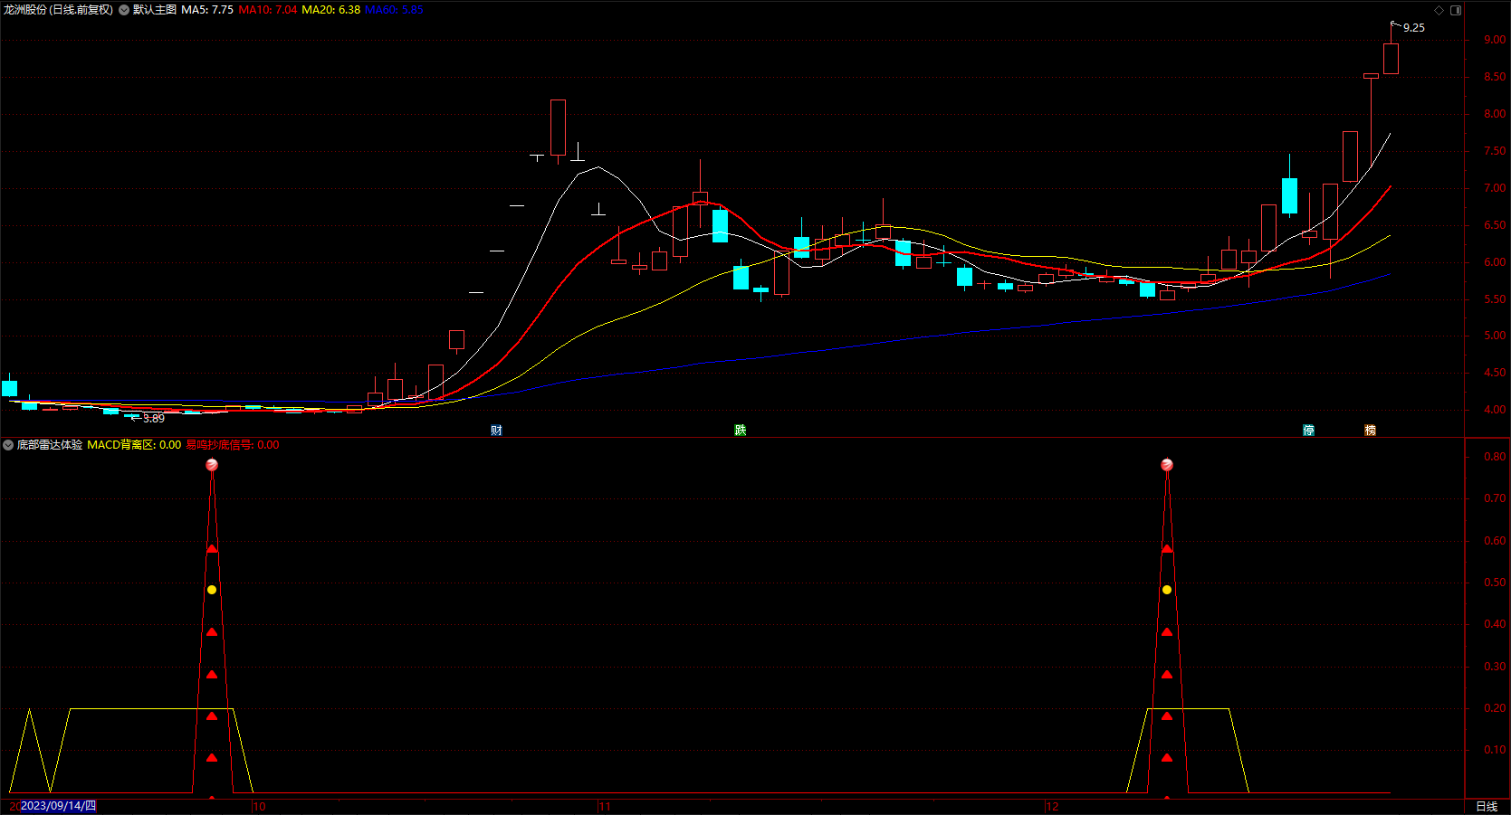Click the diamond icon at chart top-right

(1439, 10)
